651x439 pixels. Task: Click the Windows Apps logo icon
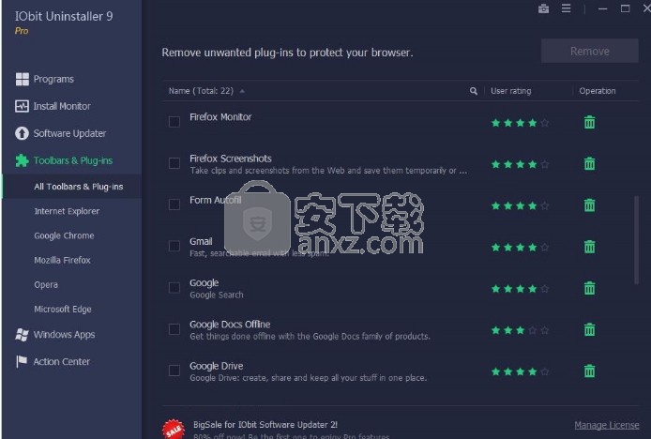pyautogui.click(x=22, y=334)
